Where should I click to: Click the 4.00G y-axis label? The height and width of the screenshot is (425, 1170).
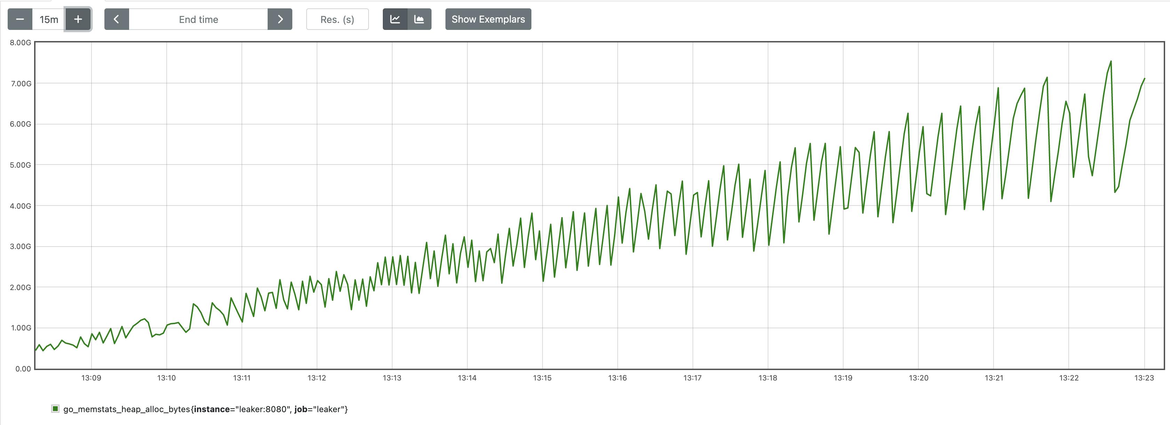coord(21,206)
